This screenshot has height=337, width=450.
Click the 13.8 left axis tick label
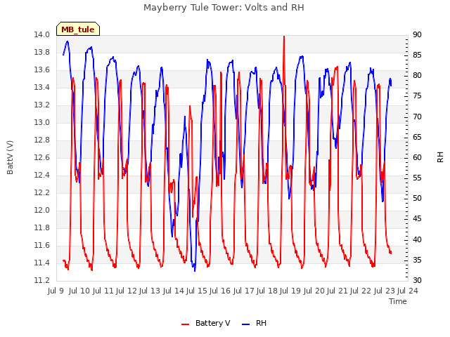tap(41, 52)
